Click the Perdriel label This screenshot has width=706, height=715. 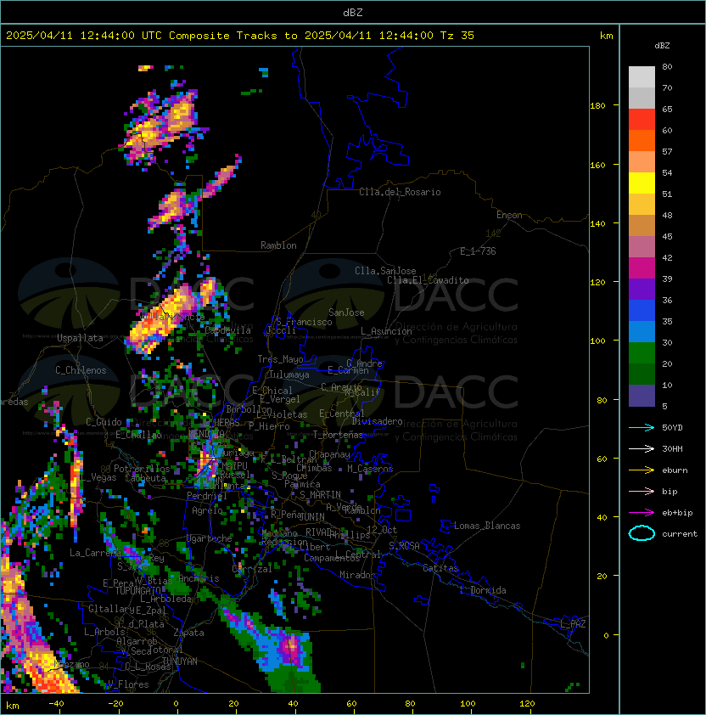click(206, 496)
